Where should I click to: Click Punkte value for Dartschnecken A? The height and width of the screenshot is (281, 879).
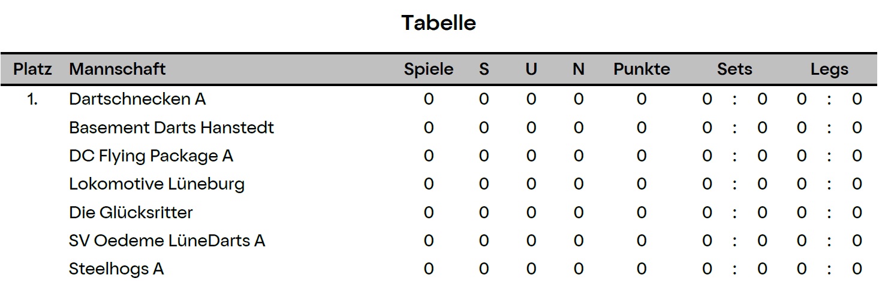pos(642,99)
